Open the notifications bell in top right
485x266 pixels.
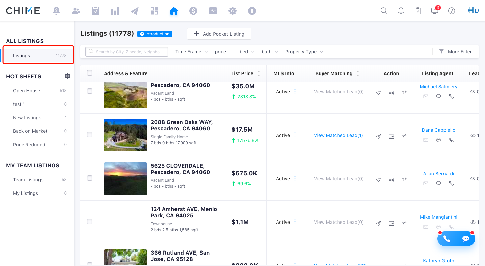(401, 11)
